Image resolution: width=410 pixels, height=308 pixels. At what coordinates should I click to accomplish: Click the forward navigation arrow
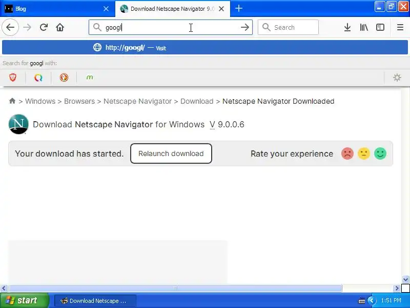[27, 27]
